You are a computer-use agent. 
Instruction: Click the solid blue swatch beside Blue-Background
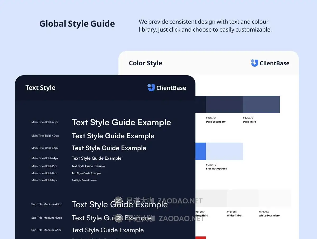click(201, 151)
